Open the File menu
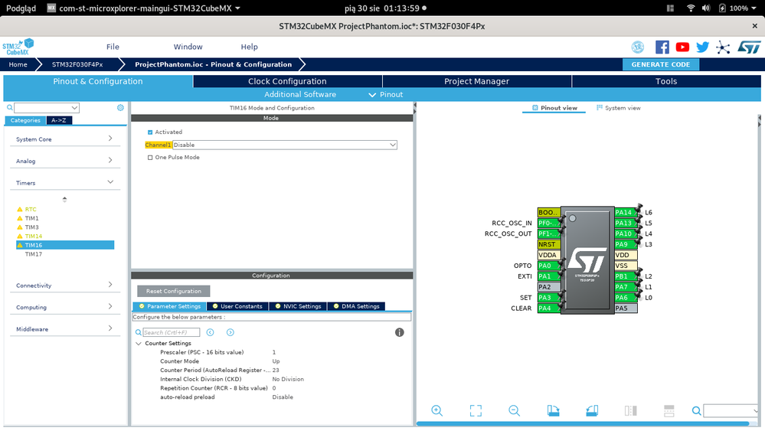This screenshot has width=765, height=431. (113, 47)
